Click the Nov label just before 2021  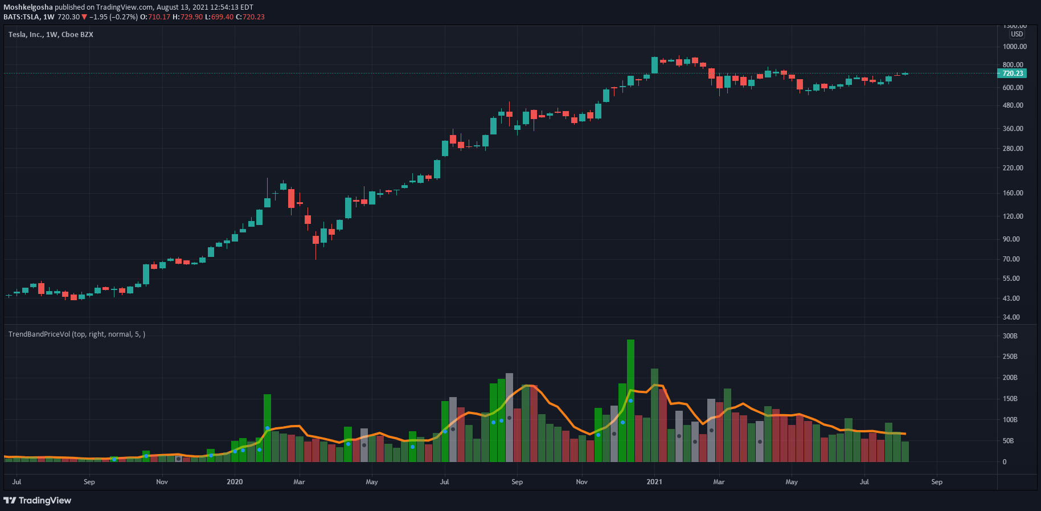pos(582,482)
